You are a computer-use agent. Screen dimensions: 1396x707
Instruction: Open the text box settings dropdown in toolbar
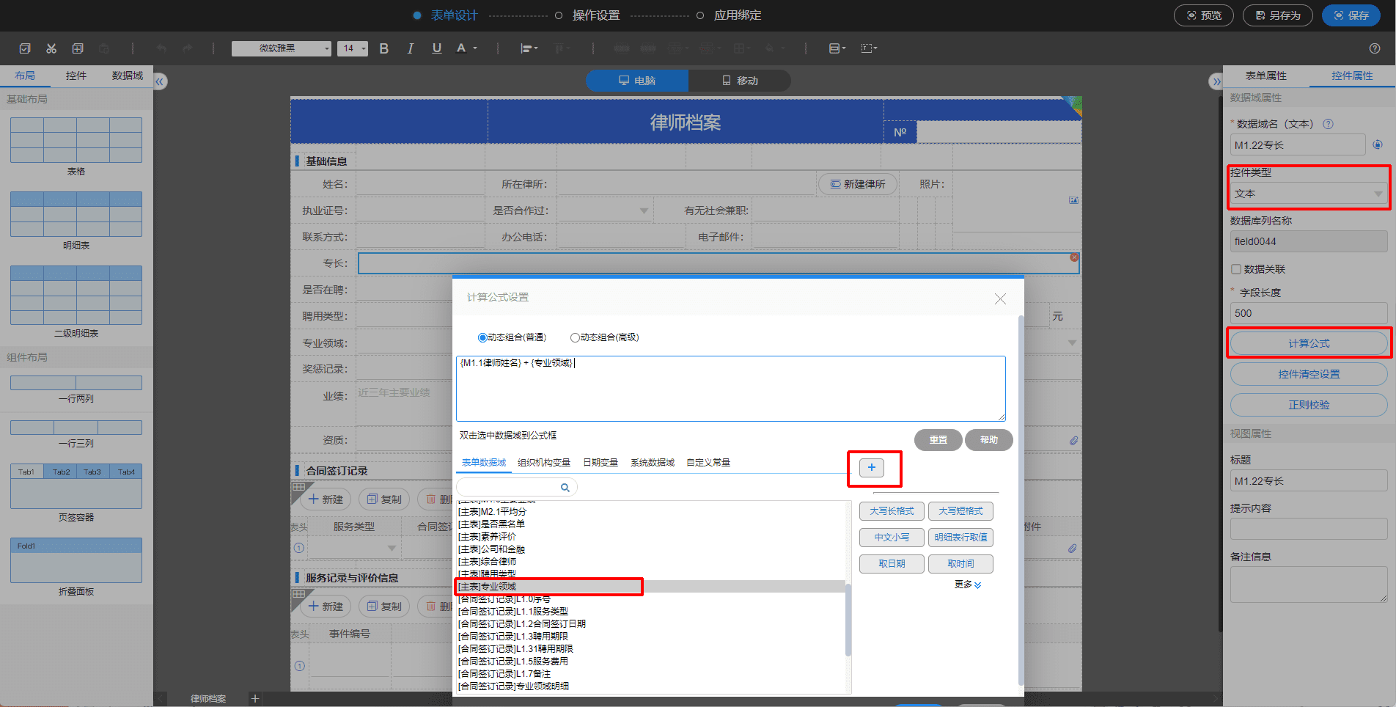(869, 48)
